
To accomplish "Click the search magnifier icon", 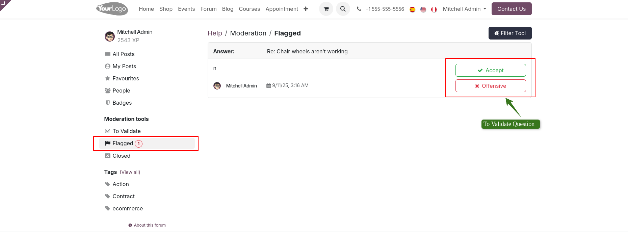I will [343, 9].
